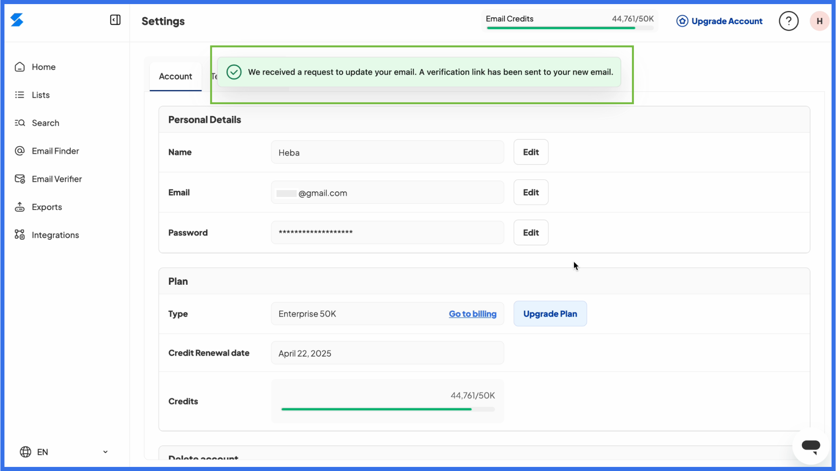
Task: Click the Upgrade Account star icon
Action: pyautogui.click(x=682, y=21)
